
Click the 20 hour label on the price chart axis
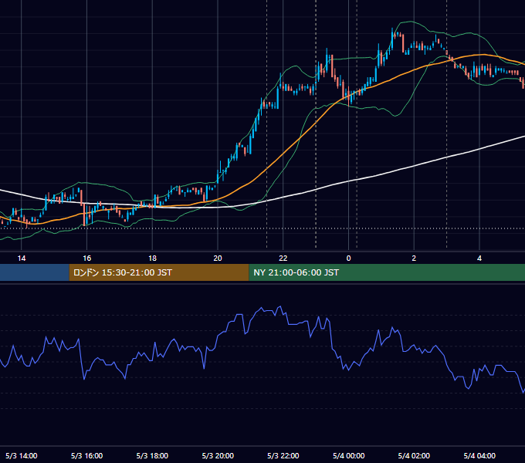(x=218, y=259)
